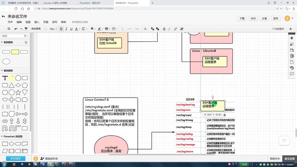Viewport: 297px width, 167px height.
Task: Open the navigation compass panel icon
Action: click(x=292, y=38)
